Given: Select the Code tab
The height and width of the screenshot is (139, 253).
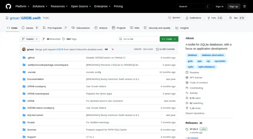Looking at the screenshot, I should [12, 28].
